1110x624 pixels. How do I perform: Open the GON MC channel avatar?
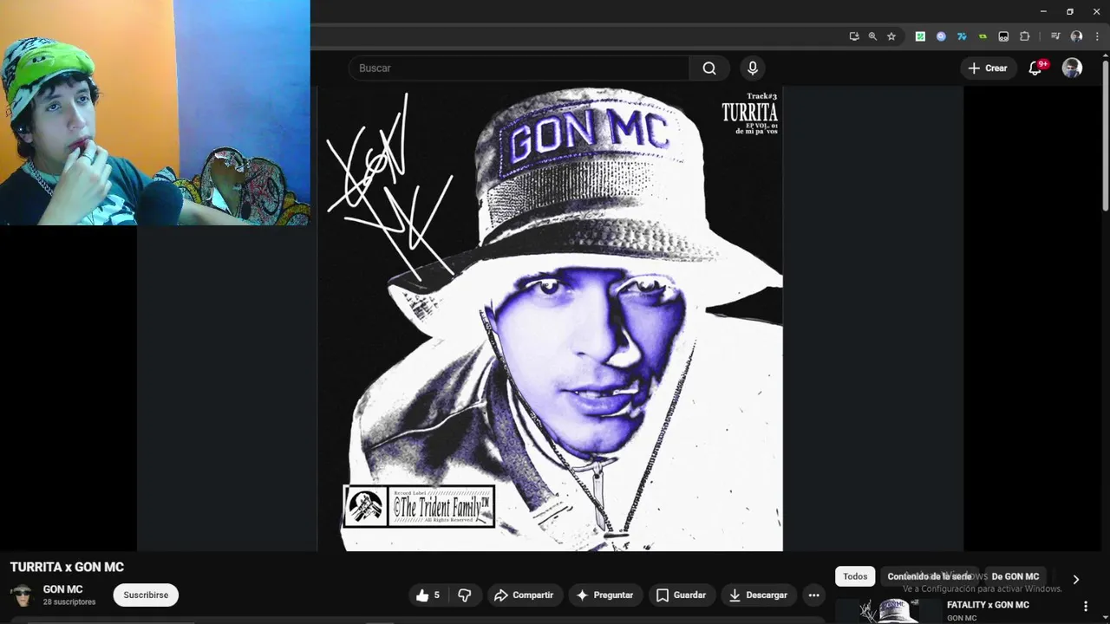tap(22, 595)
